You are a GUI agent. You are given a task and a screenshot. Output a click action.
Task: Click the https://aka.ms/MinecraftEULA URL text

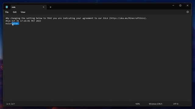tap(128, 18)
